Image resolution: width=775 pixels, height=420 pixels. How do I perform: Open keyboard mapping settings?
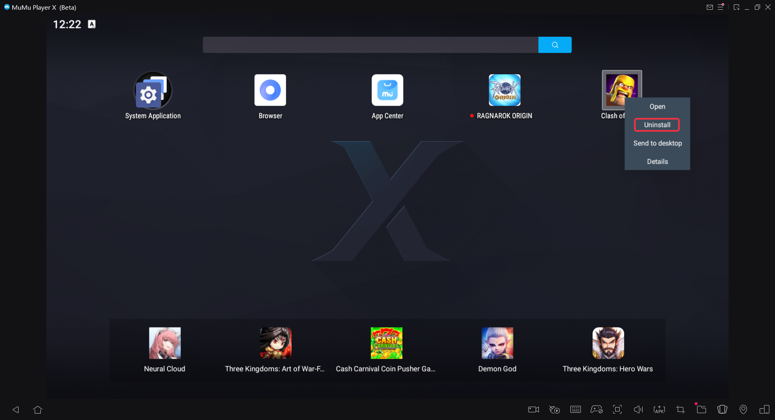[x=576, y=409]
